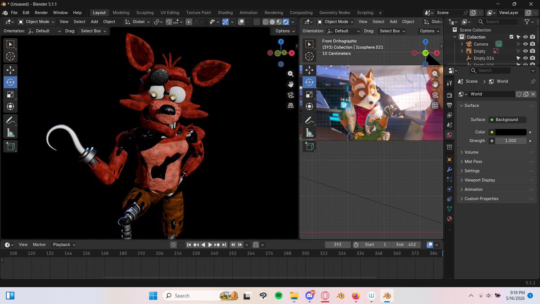Collapse the Surface panel
Viewport: 540px width, 304px height.
pyautogui.click(x=497, y=105)
